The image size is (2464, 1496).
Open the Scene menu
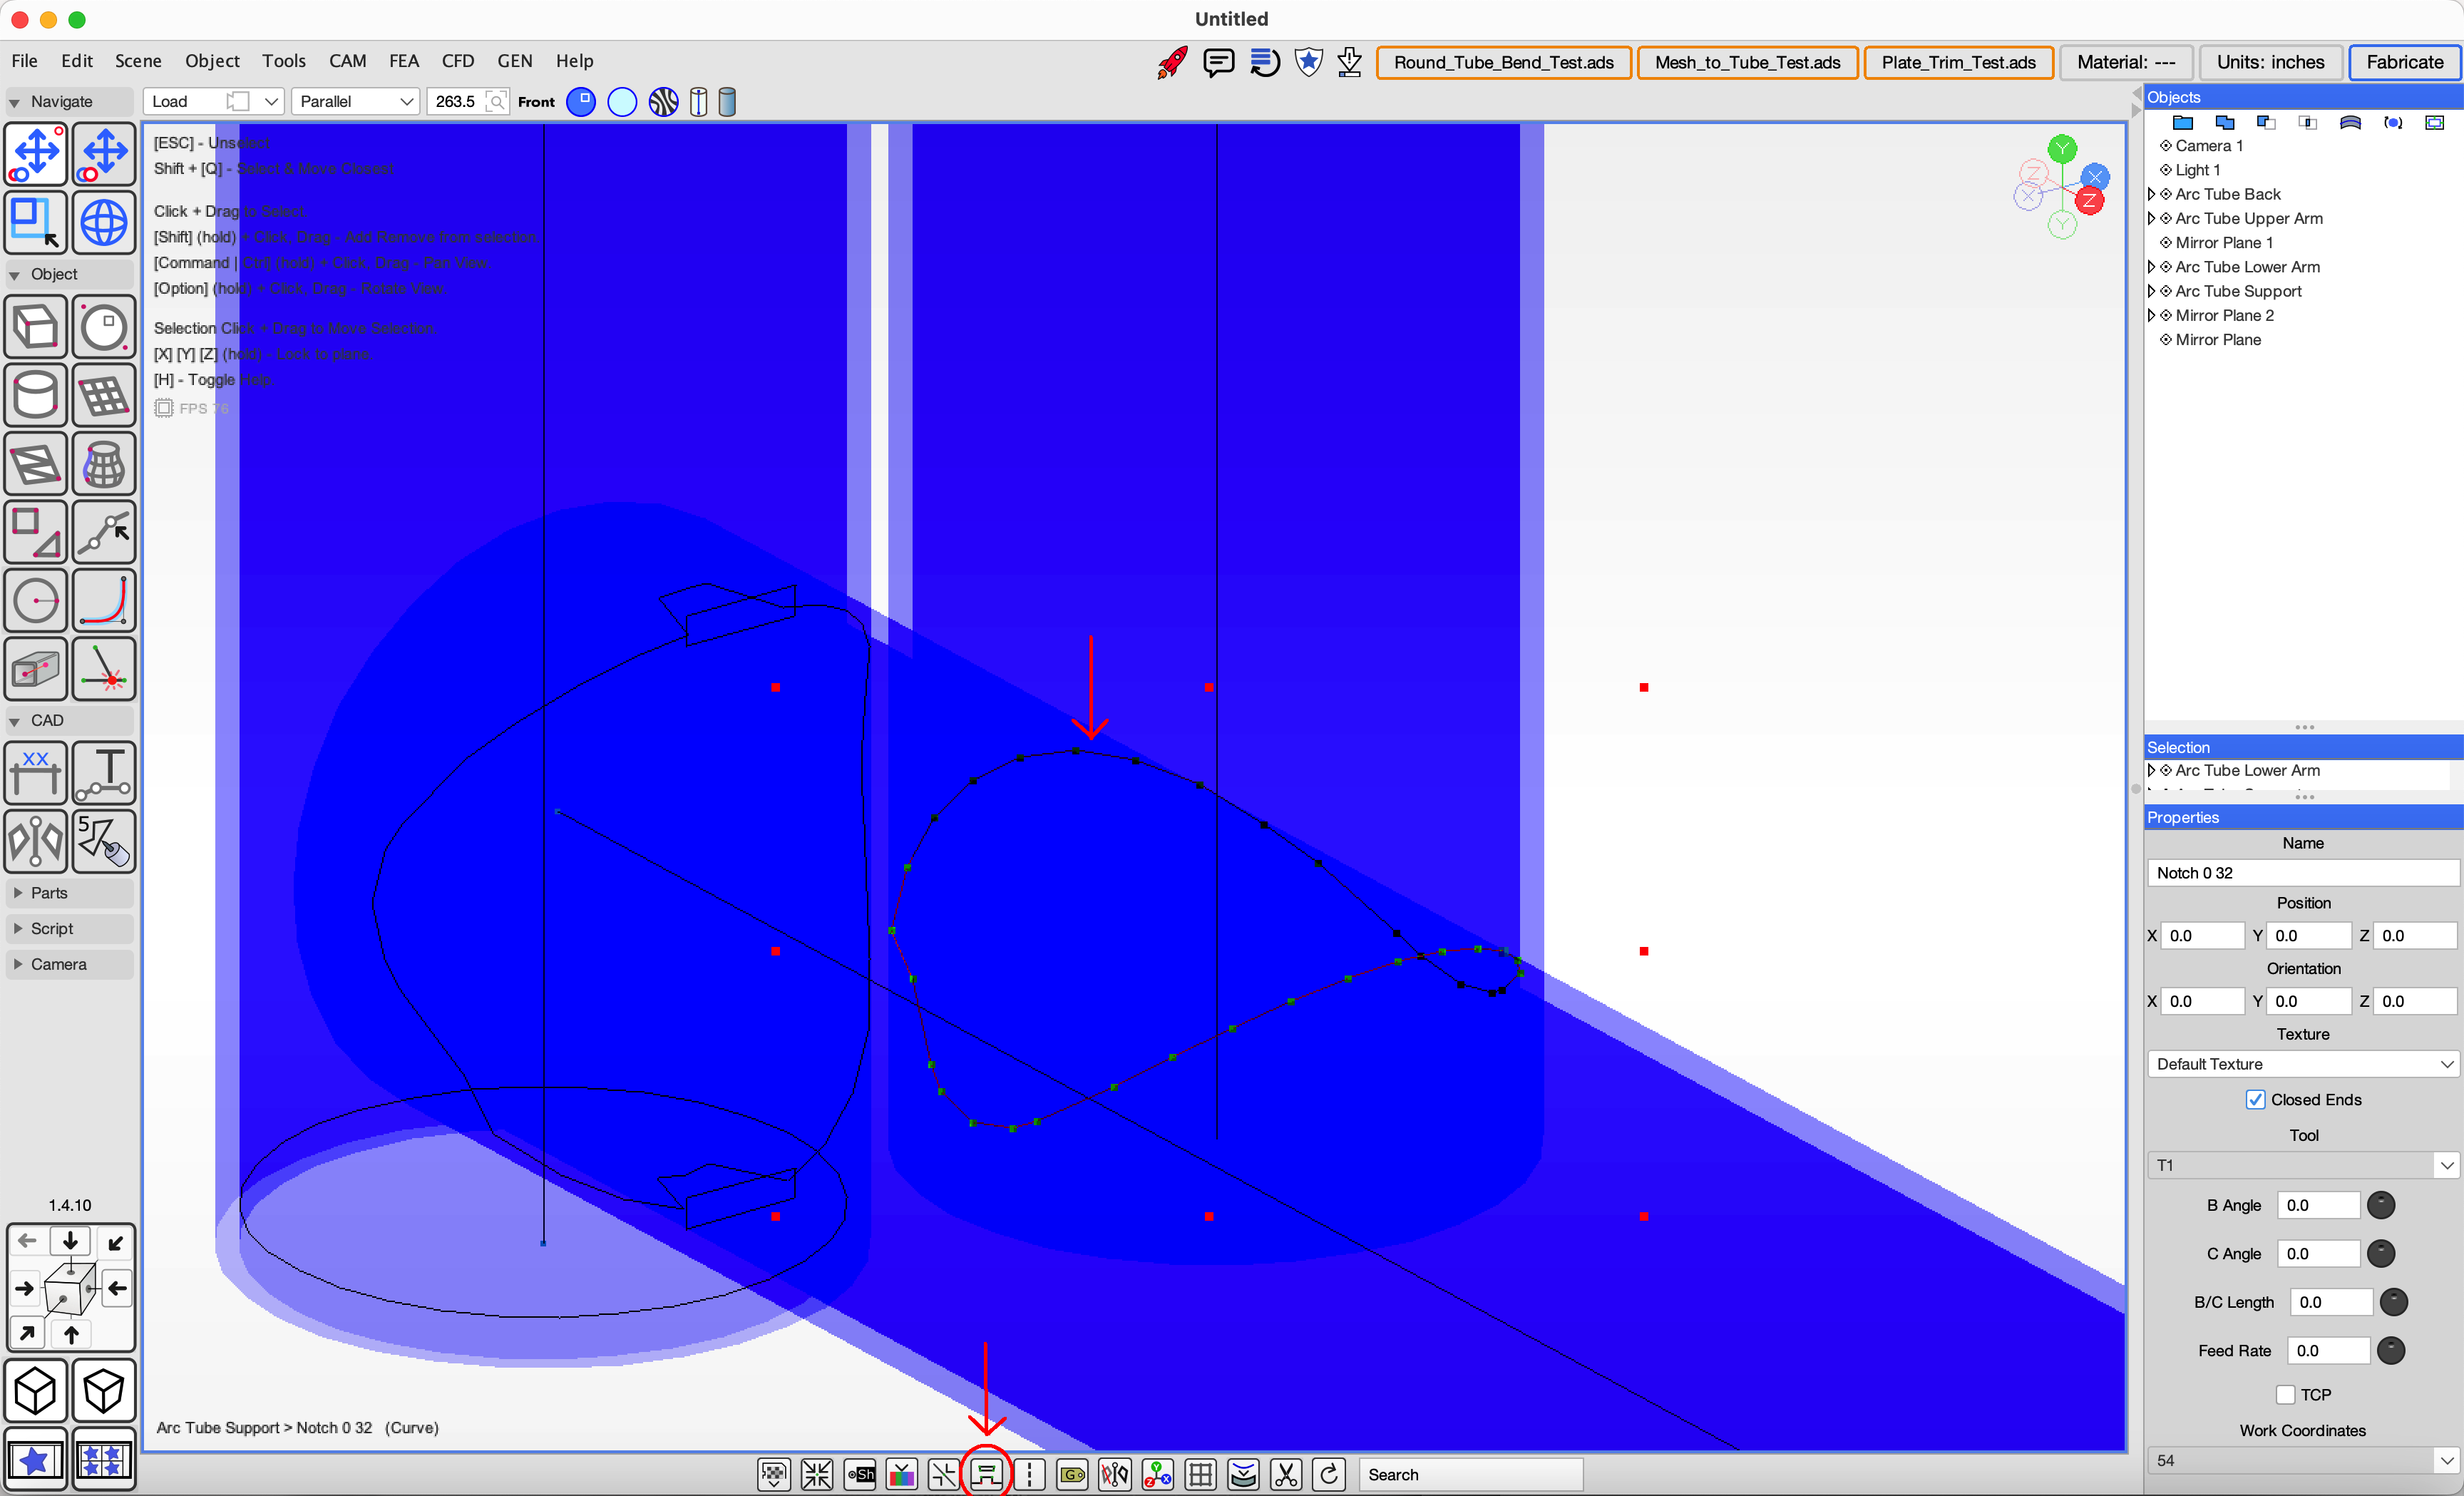(138, 61)
